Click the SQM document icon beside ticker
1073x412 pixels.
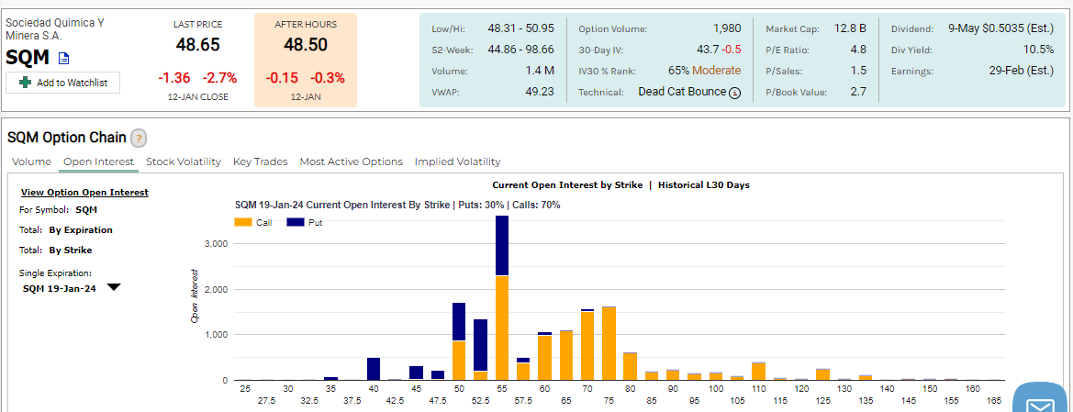pos(63,58)
